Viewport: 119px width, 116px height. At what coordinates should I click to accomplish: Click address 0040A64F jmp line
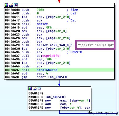(x=36, y=77)
